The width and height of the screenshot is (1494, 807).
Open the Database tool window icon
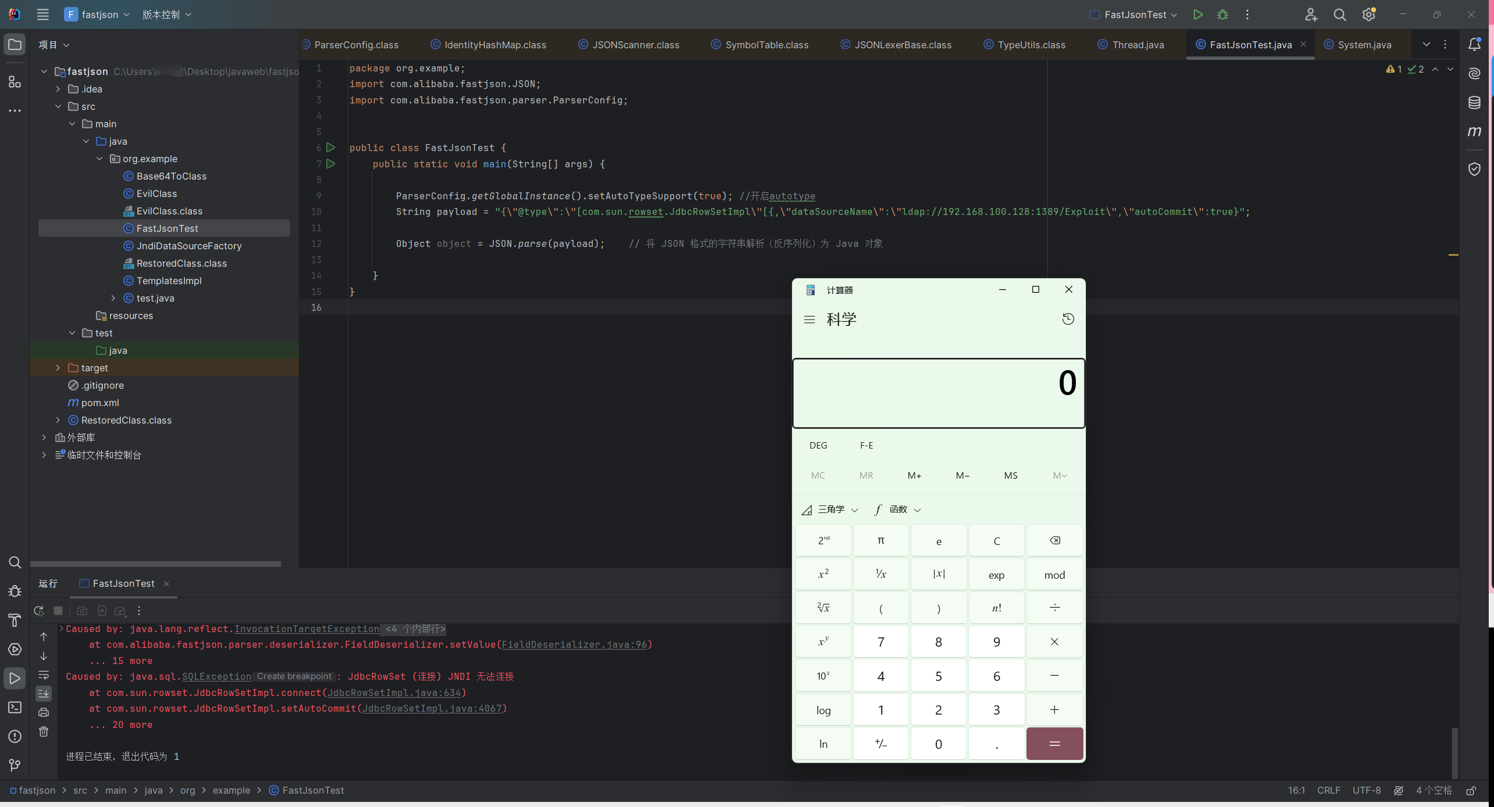pos(1474,102)
